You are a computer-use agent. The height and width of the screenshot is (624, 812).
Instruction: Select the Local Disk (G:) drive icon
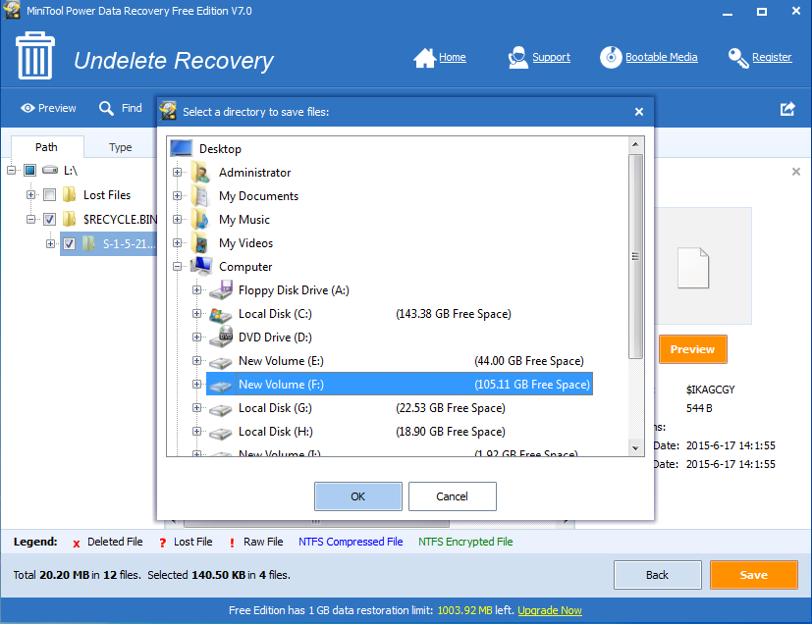[x=221, y=409]
